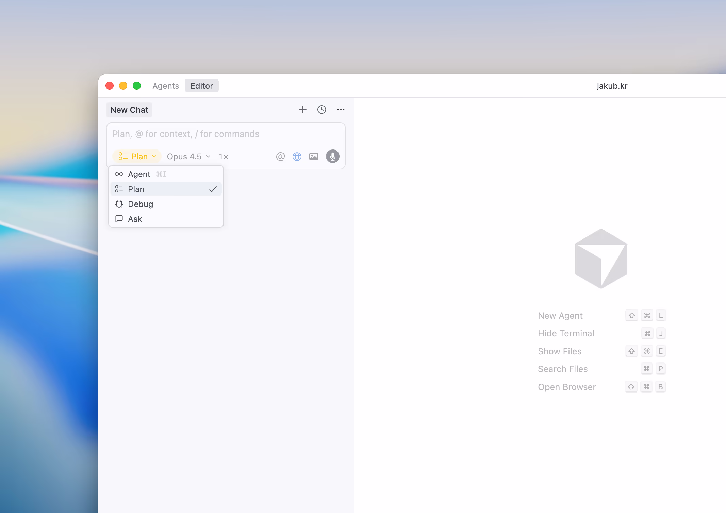Click the Open Browser shortcut link

(x=567, y=387)
